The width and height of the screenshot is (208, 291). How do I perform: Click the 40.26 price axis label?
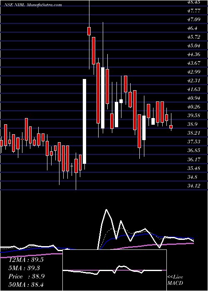[194, 107]
